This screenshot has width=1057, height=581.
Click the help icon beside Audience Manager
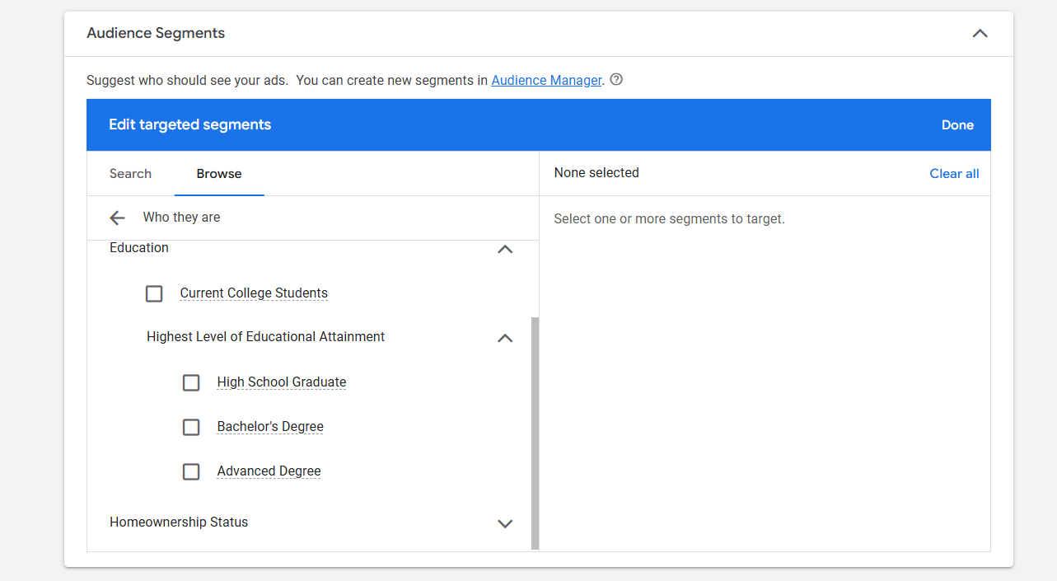pos(616,80)
